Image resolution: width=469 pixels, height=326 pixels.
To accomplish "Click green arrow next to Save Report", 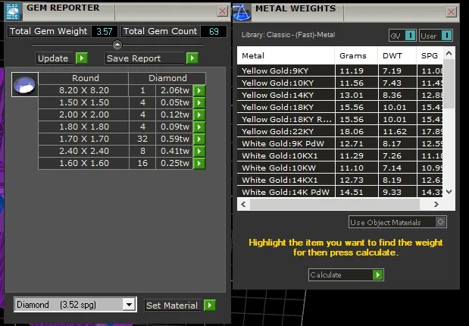I will [192, 58].
